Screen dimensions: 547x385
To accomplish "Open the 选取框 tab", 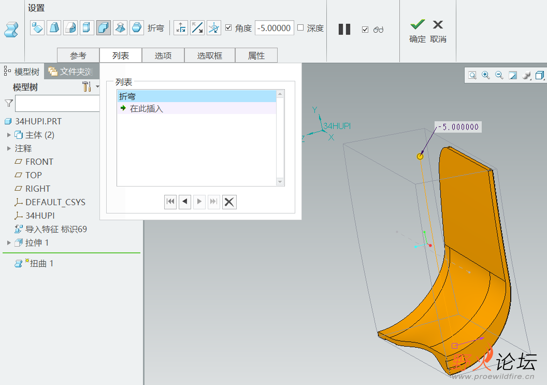I will pyautogui.click(x=210, y=55).
